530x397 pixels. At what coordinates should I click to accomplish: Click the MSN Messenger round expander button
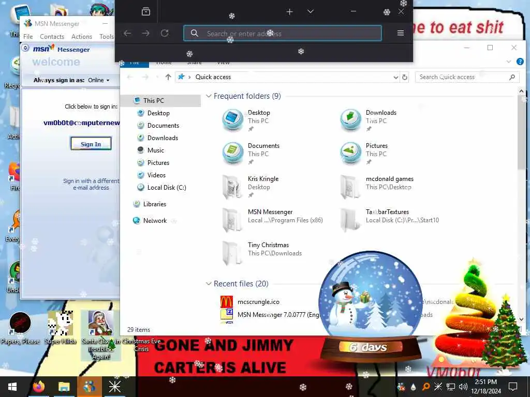click(26, 48)
